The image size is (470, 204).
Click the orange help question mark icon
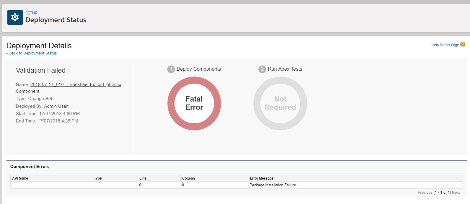click(463, 44)
